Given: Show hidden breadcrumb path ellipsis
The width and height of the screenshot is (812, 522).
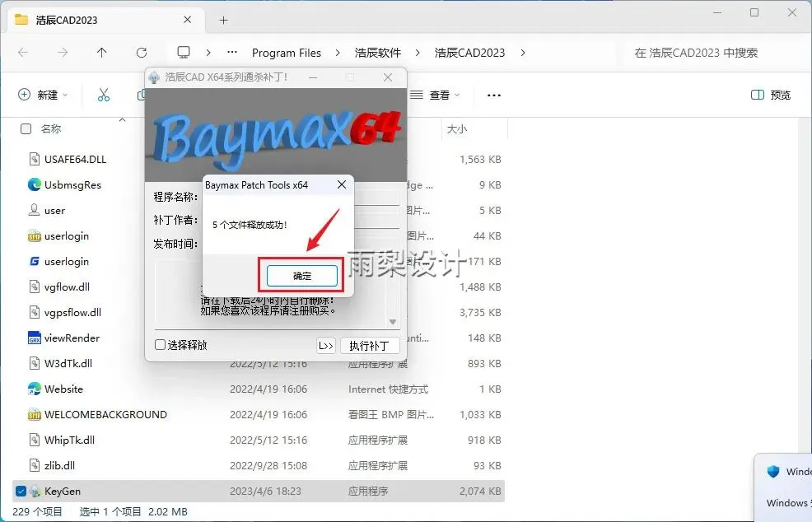Looking at the screenshot, I should [x=232, y=52].
